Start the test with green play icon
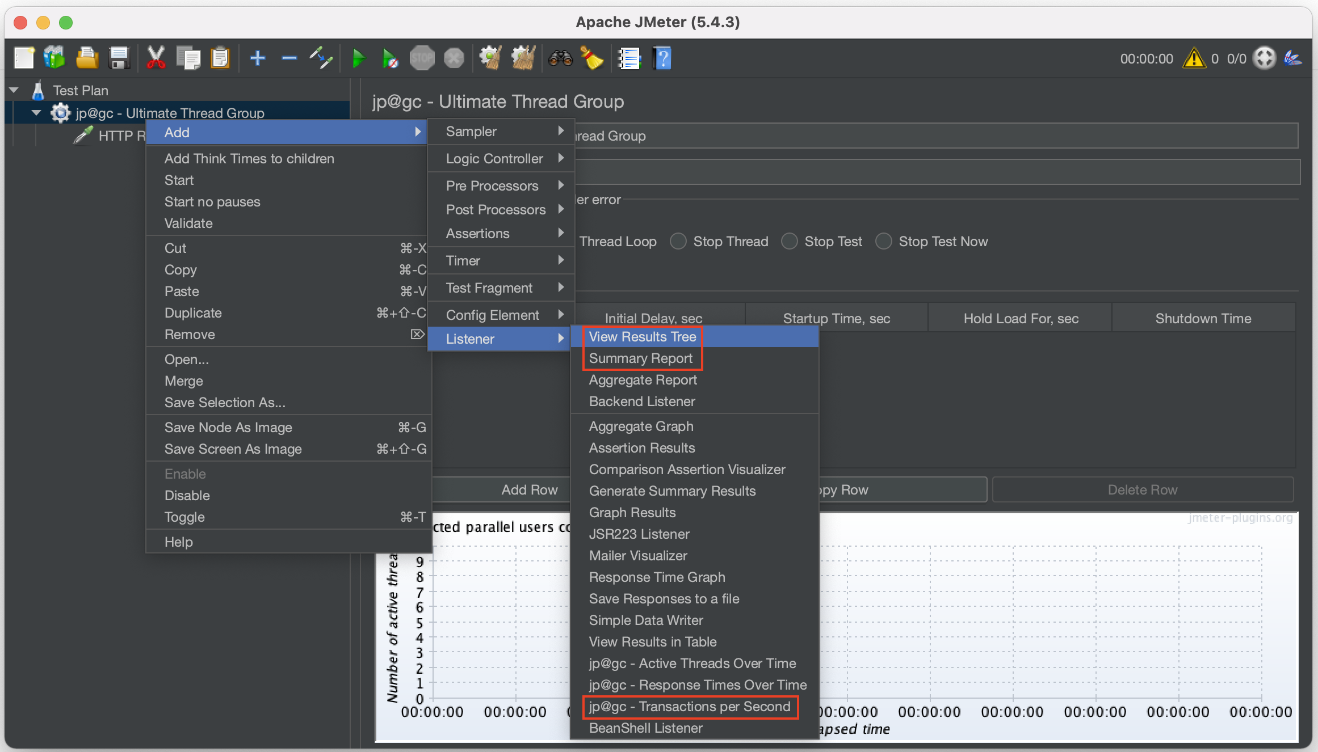The width and height of the screenshot is (1318, 752). click(x=358, y=58)
